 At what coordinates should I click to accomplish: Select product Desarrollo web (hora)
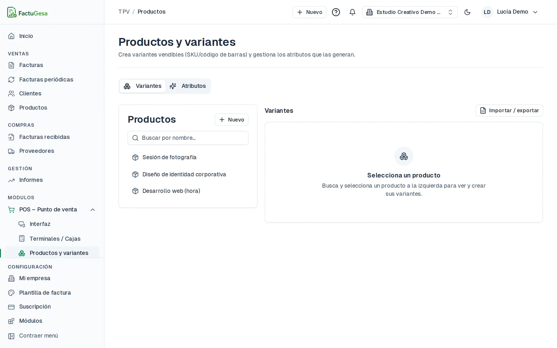click(x=188, y=191)
